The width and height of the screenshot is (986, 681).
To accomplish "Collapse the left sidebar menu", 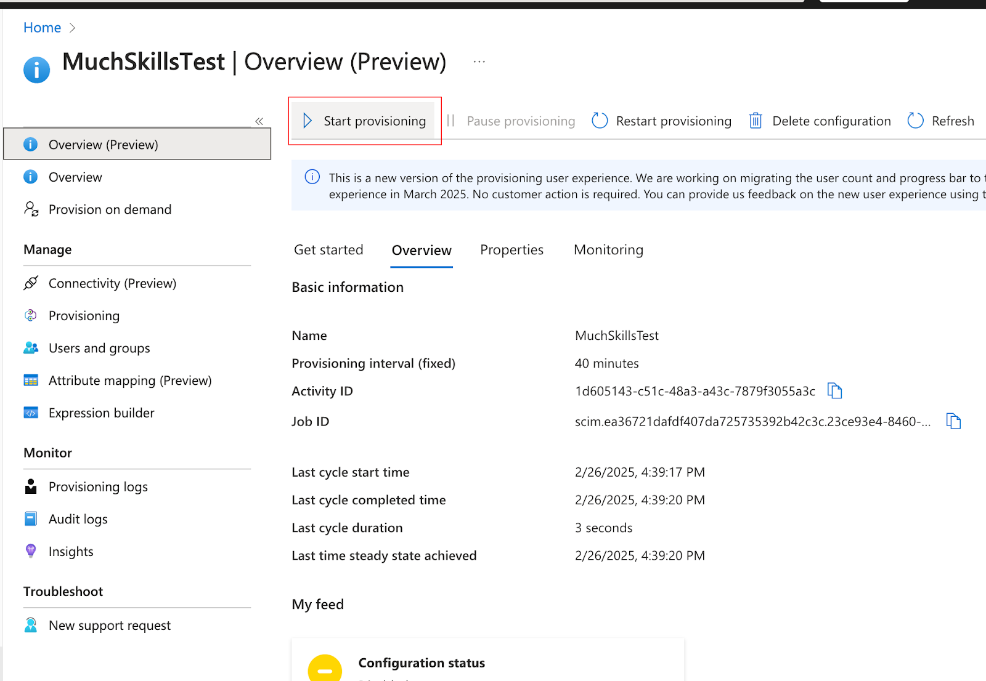I will [259, 121].
